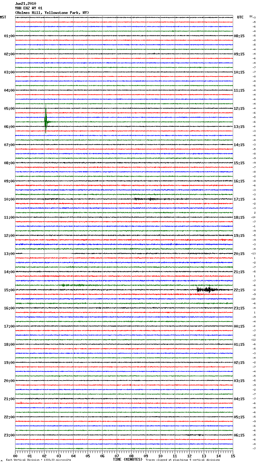The width and height of the screenshot is (257, 464).
Task: Select the 21:00 MST hour label
Action: click(9, 399)
